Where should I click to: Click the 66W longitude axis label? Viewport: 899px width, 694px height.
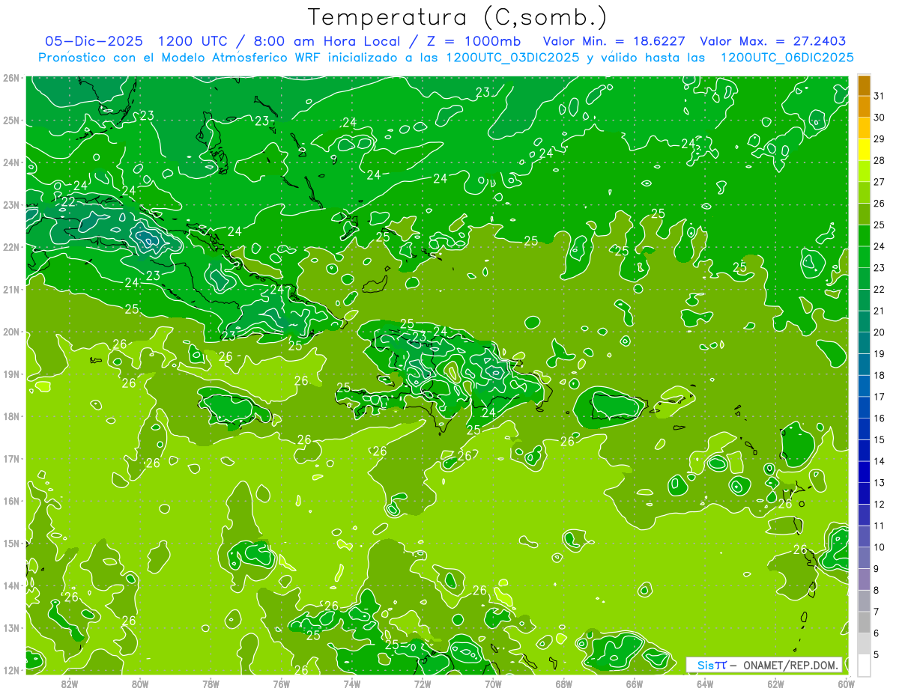(x=635, y=684)
